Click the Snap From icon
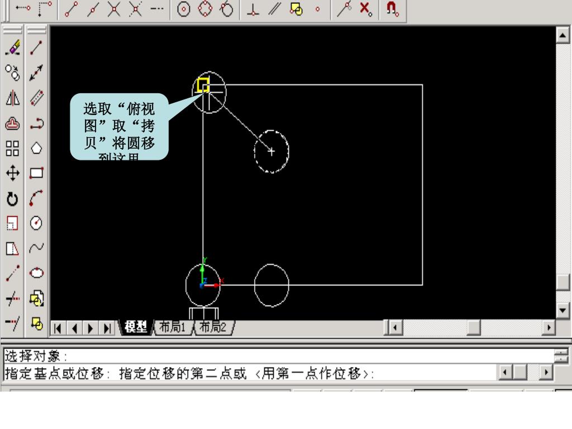Viewport: 572px width, 429px height. pos(45,9)
